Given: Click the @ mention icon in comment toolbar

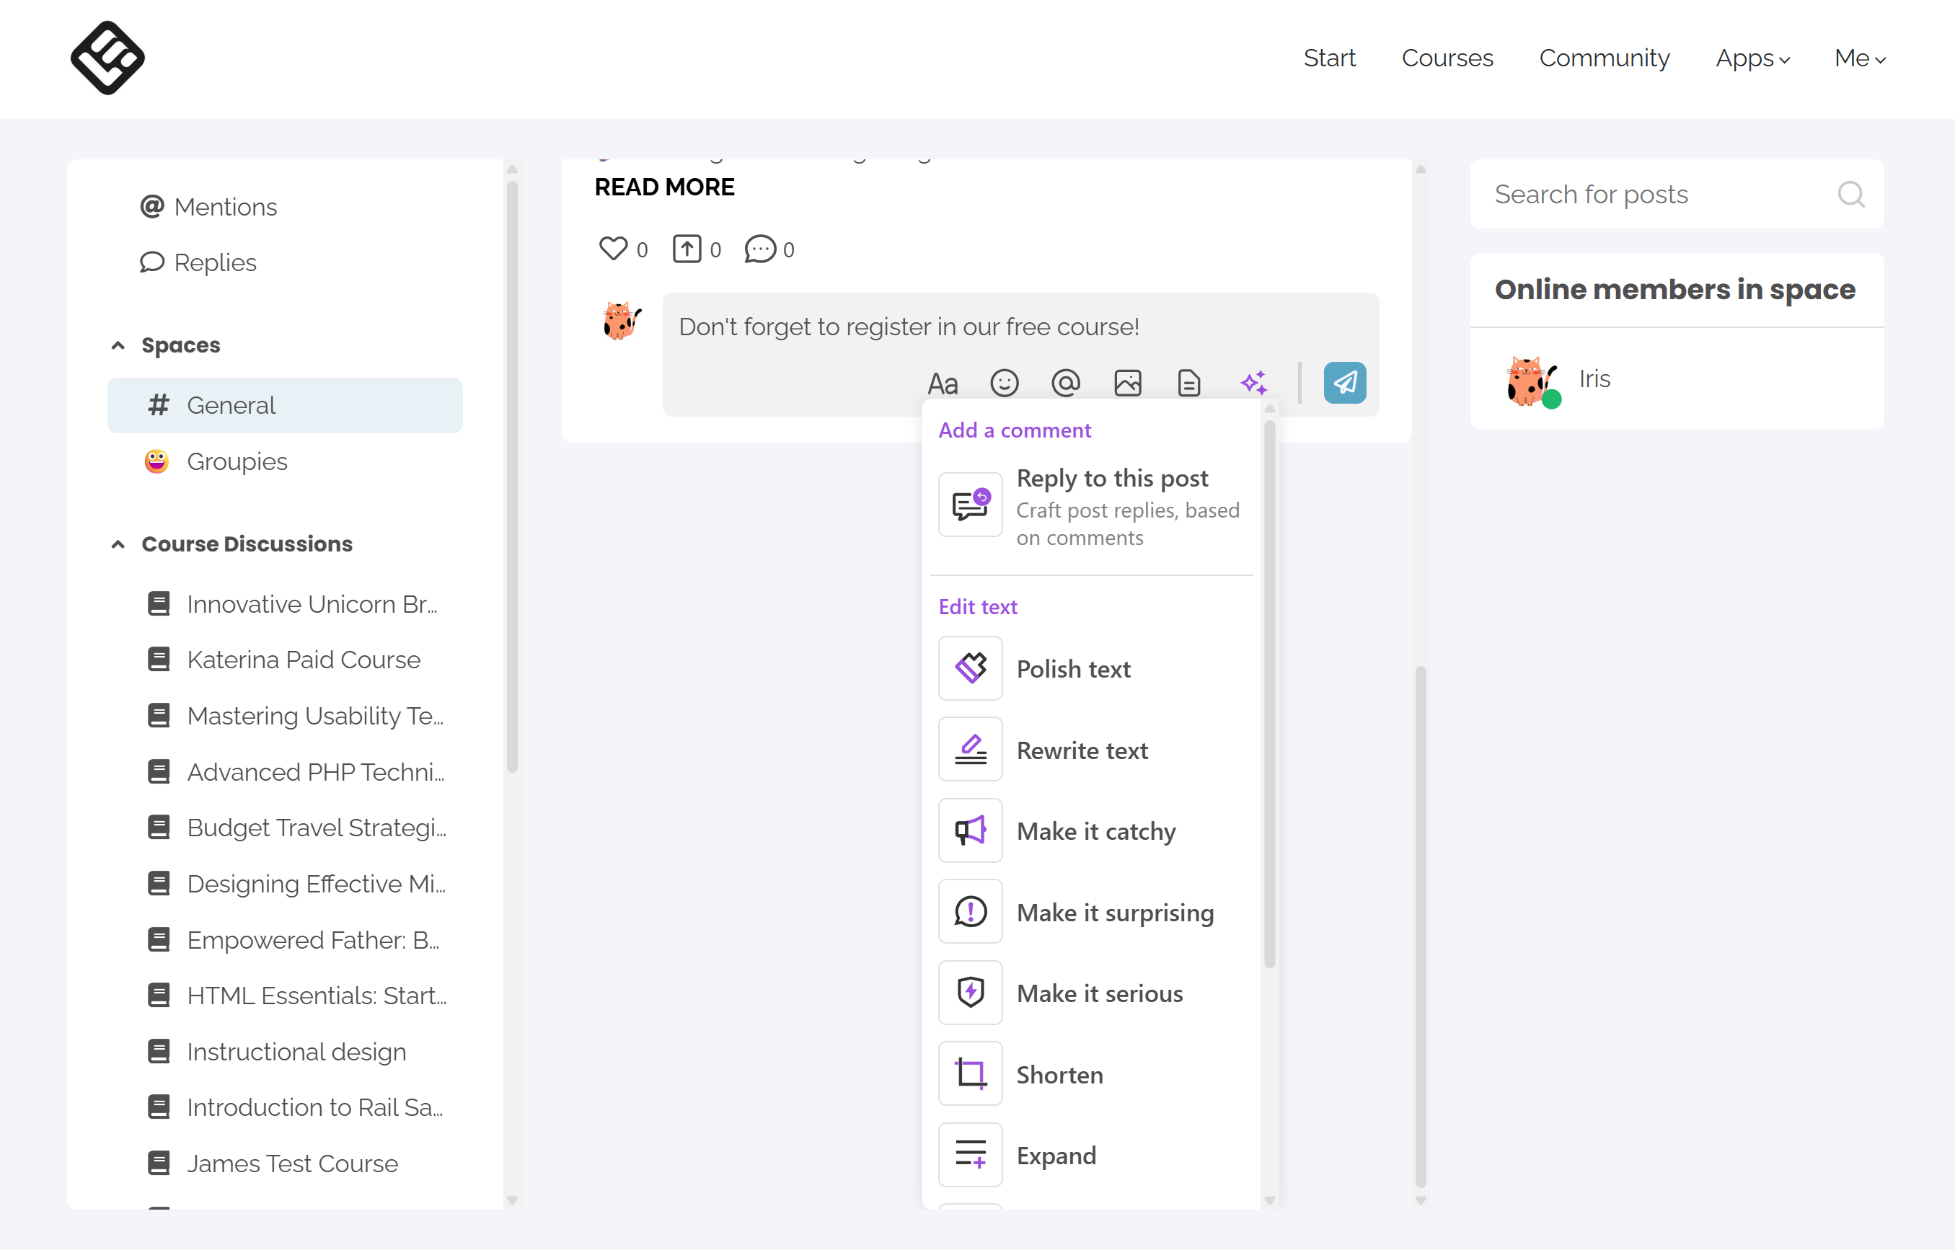Looking at the screenshot, I should [1065, 382].
